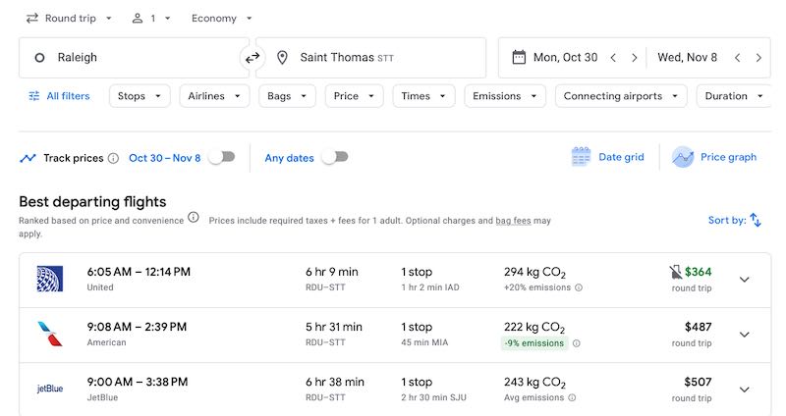The height and width of the screenshot is (416, 786).
Task: Go to previous return date arrow
Action: click(737, 58)
